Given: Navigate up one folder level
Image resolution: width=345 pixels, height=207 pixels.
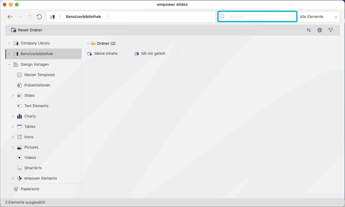Looking at the screenshot, I should click(x=30, y=17).
